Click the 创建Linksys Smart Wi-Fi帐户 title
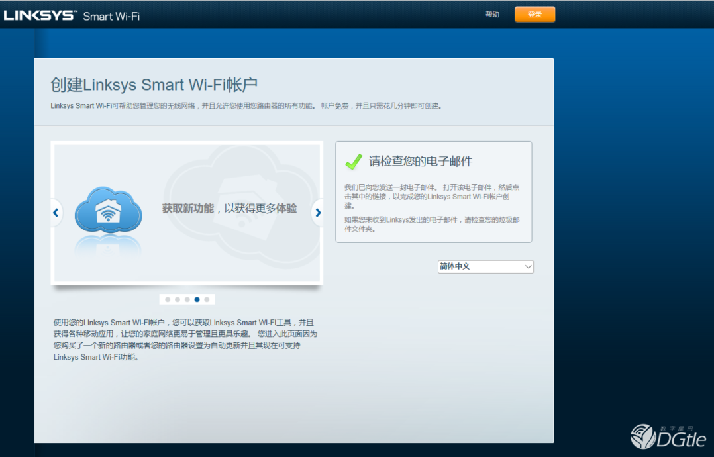The image size is (714, 457). tap(154, 85)
